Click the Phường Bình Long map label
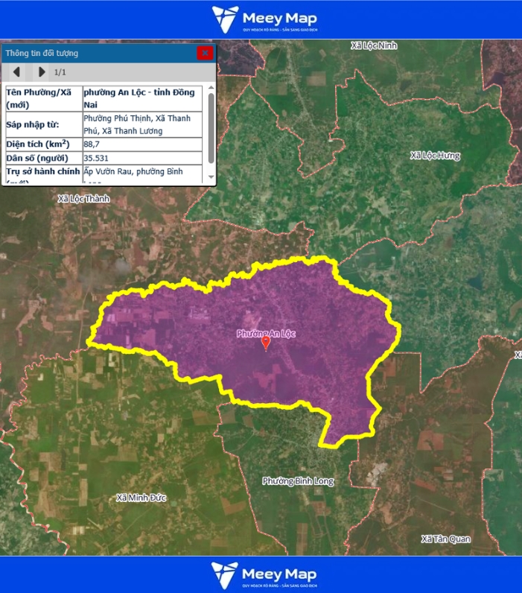Screen dimensions: 522x593 click(298, 481)
